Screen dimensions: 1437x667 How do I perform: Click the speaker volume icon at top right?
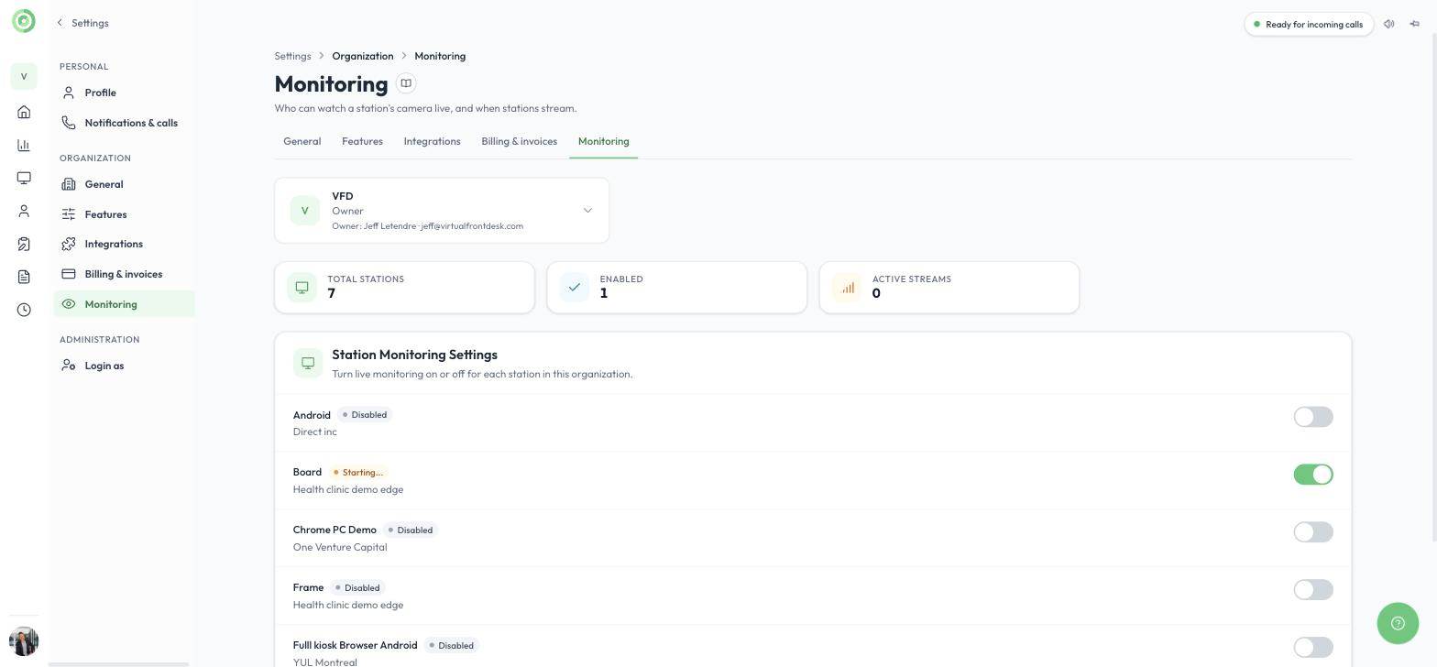[x=1389, y=24]
